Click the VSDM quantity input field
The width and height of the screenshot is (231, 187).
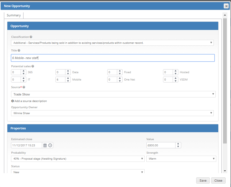(x=168, y=80)
